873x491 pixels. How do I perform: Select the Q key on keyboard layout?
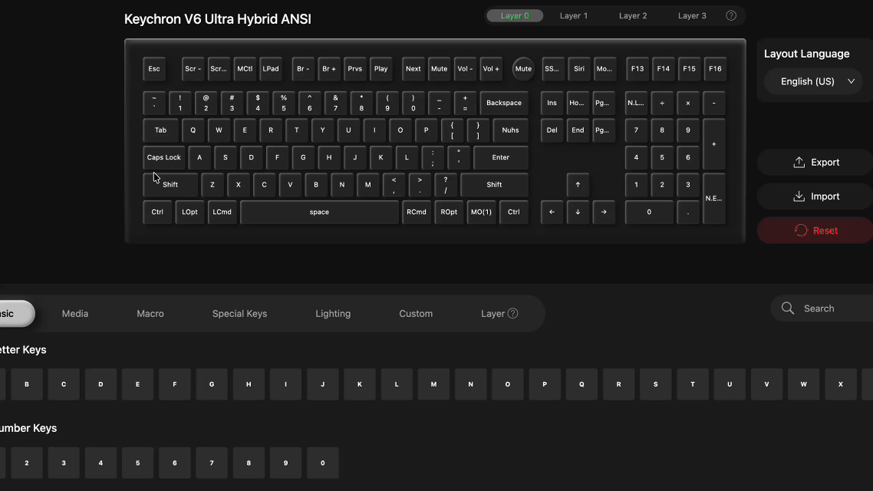tap(193, 130)
